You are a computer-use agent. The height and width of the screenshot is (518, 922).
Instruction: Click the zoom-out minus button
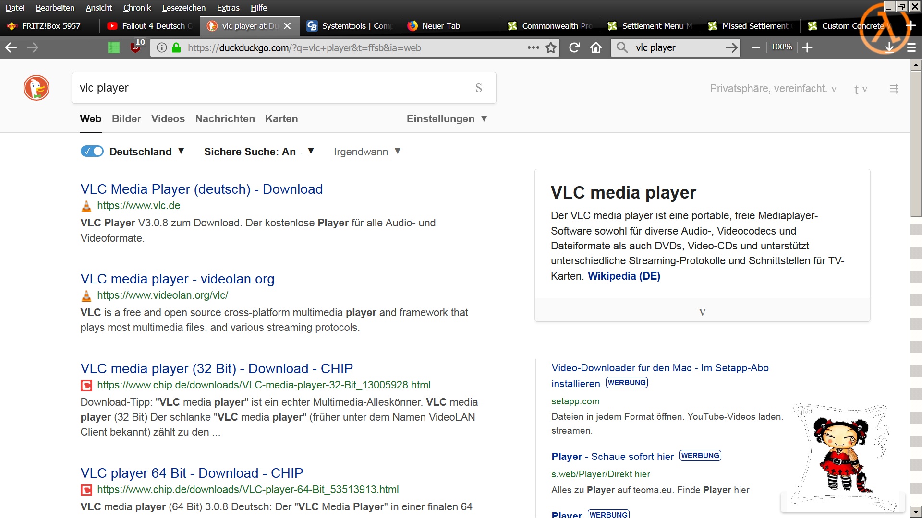click(755, 47)
